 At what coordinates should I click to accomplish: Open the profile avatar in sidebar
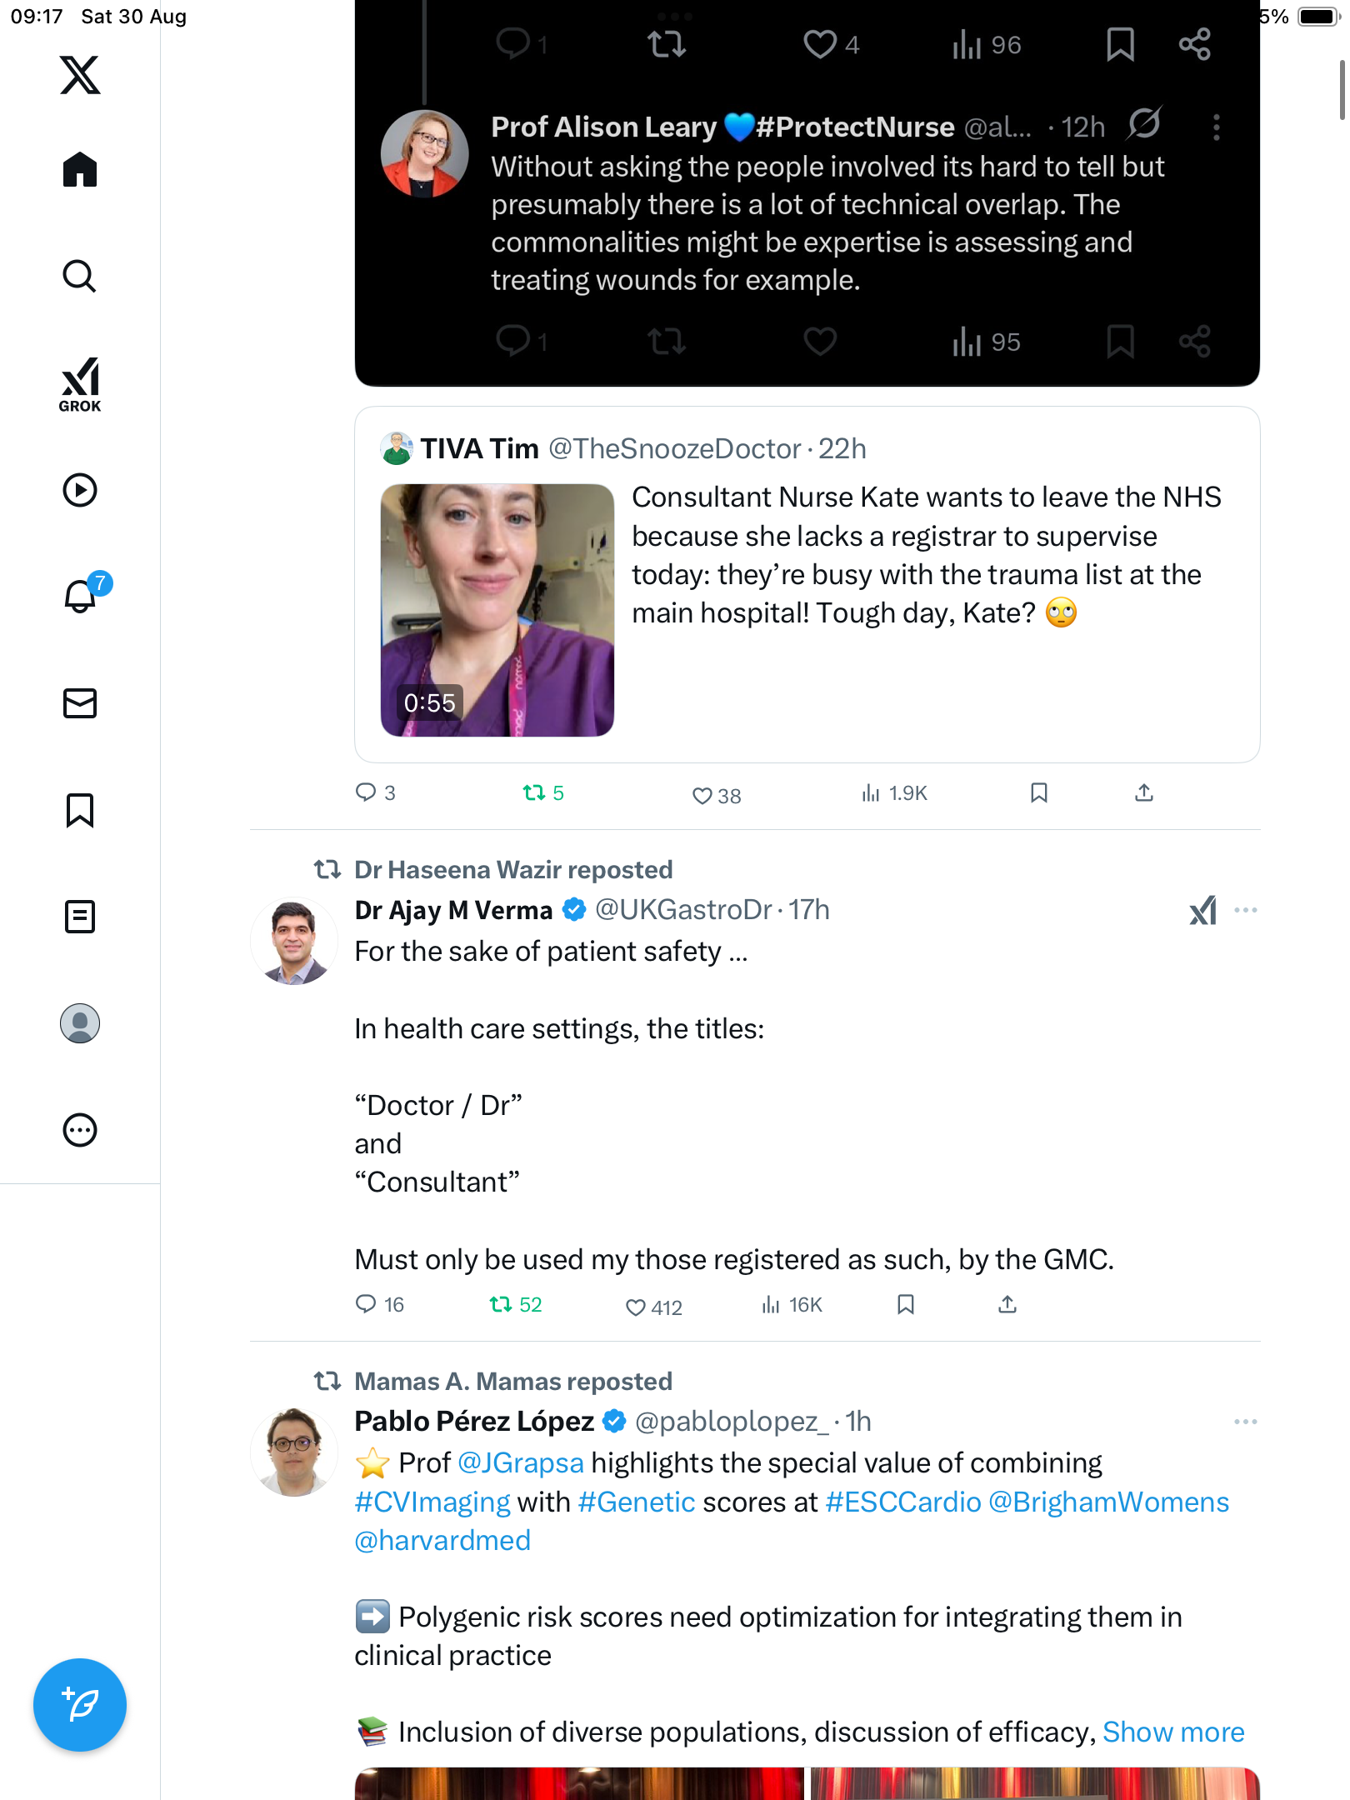click(x=80, y=1023)
